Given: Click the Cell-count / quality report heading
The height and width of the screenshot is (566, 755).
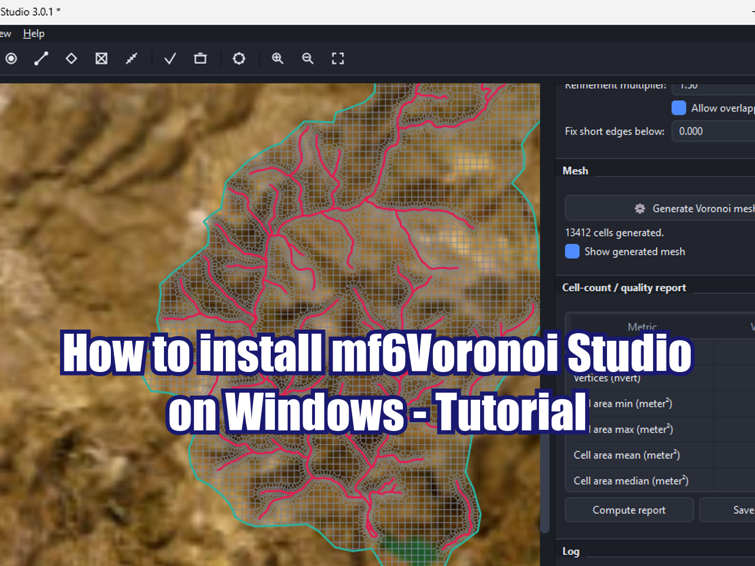Looking at the screenshot, I should [x=624, y=288].
